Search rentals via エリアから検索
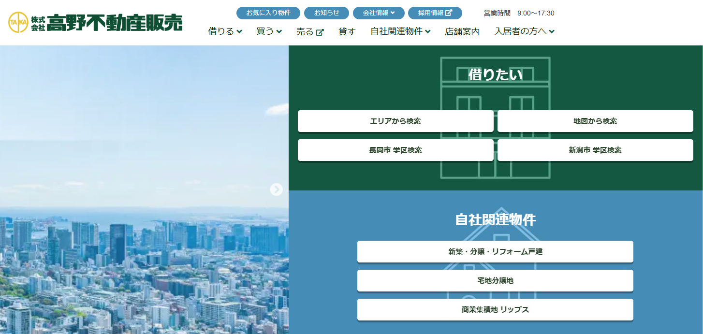 (395, 121)
